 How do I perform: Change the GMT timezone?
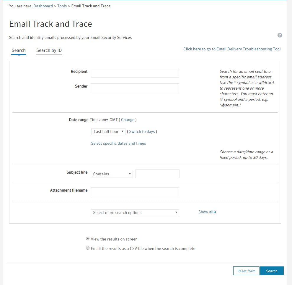(x=128, y=120)
